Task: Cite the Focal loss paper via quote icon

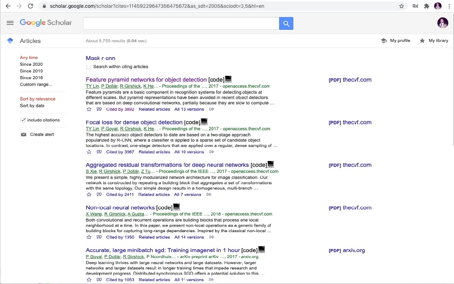Action: pyautogui.click(x=99, y=152)
